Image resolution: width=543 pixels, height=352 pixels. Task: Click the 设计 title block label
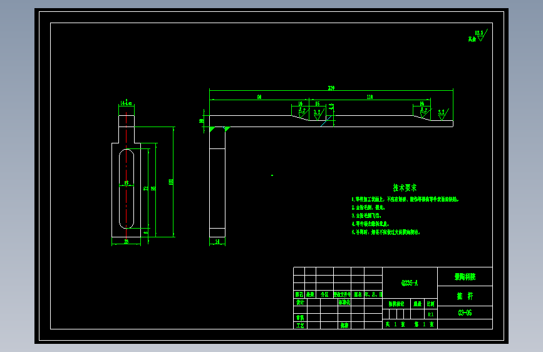(300, 302)
